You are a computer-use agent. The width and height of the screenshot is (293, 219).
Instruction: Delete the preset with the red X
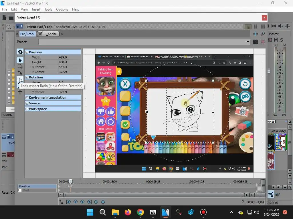[x=263, y=42]
